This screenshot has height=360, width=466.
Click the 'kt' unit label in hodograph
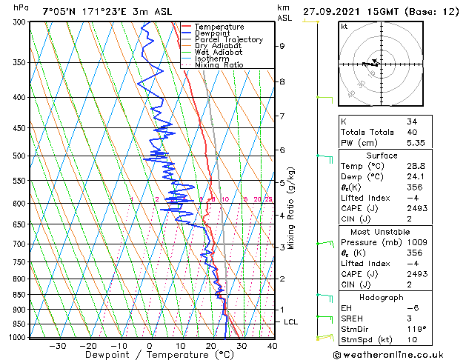point(344,27)
